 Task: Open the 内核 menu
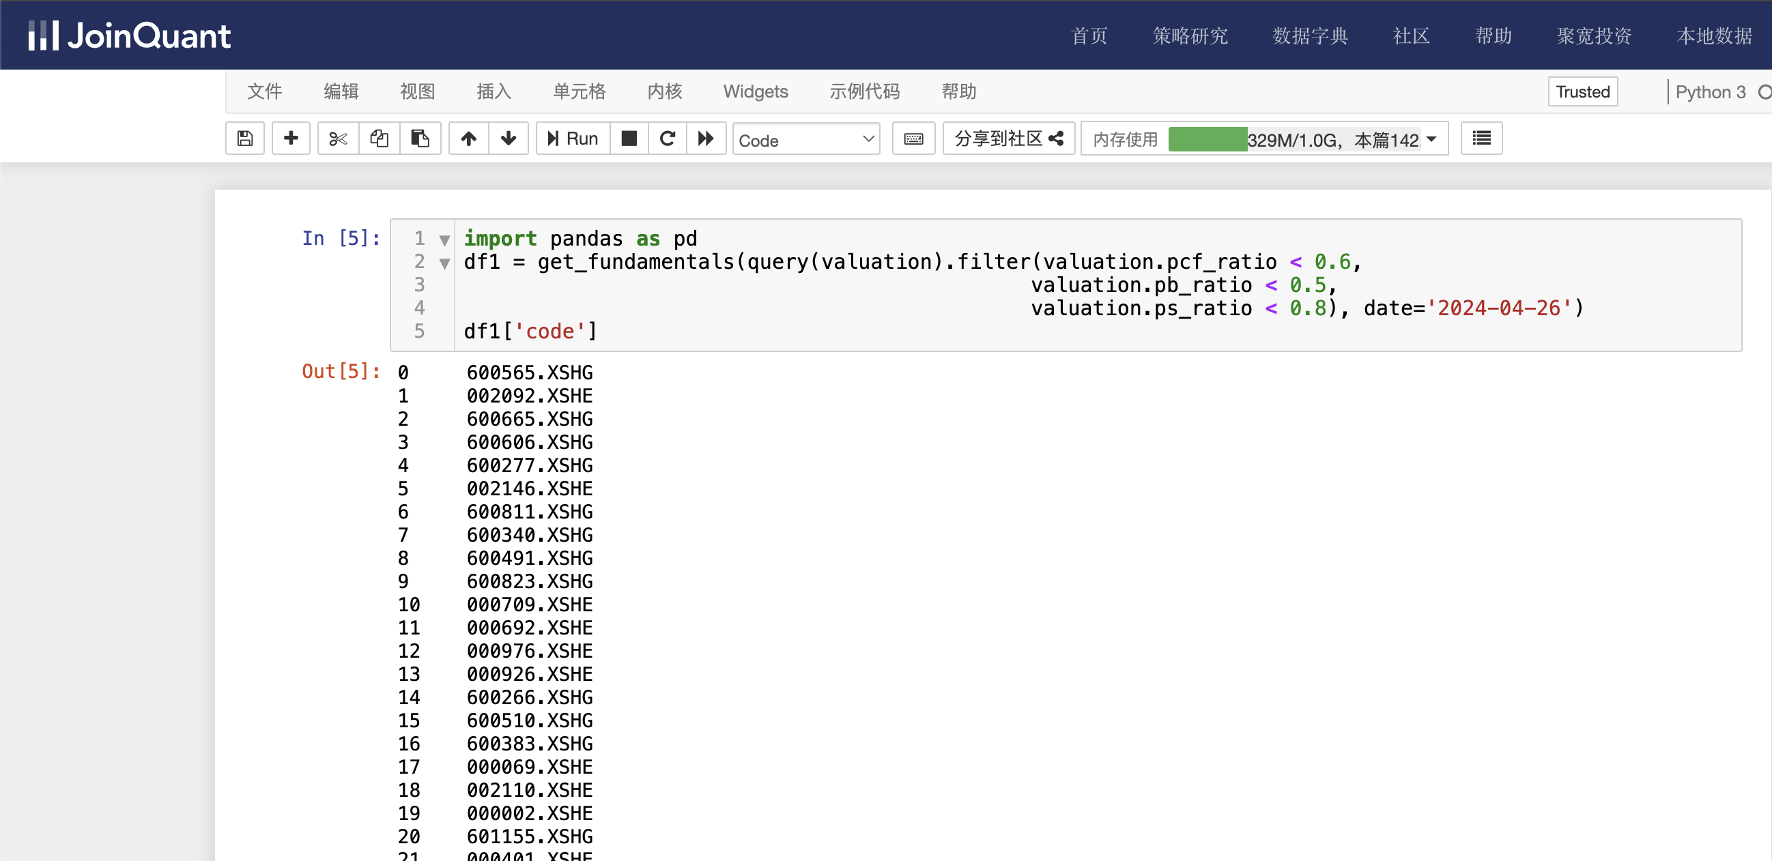coord(665,91)
